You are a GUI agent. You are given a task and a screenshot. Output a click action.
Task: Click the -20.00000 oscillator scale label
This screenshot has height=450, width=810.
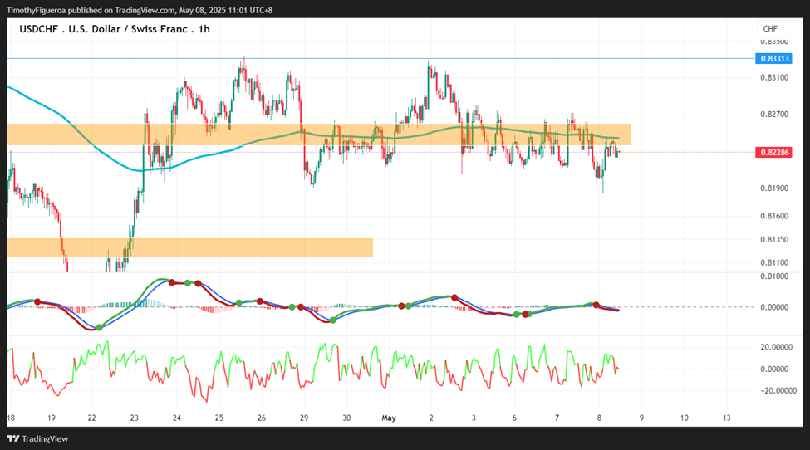777,391
